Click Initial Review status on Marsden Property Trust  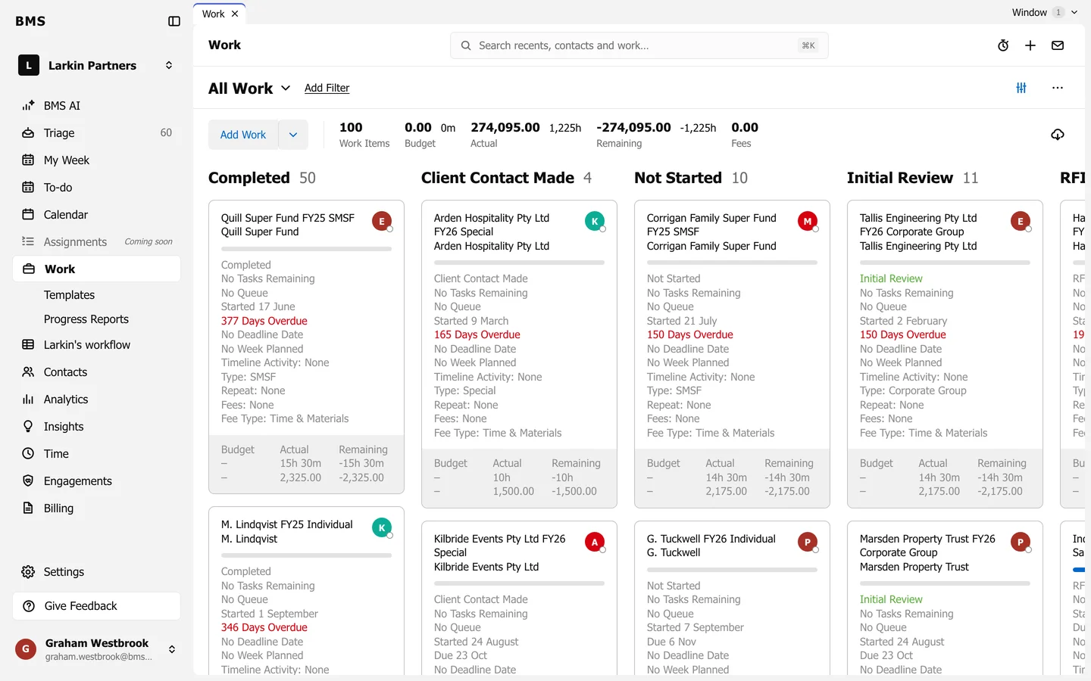coord(891,599)
